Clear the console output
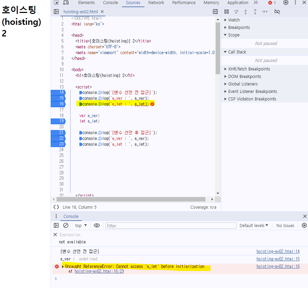The image size is (308, 288). (66, 225)
